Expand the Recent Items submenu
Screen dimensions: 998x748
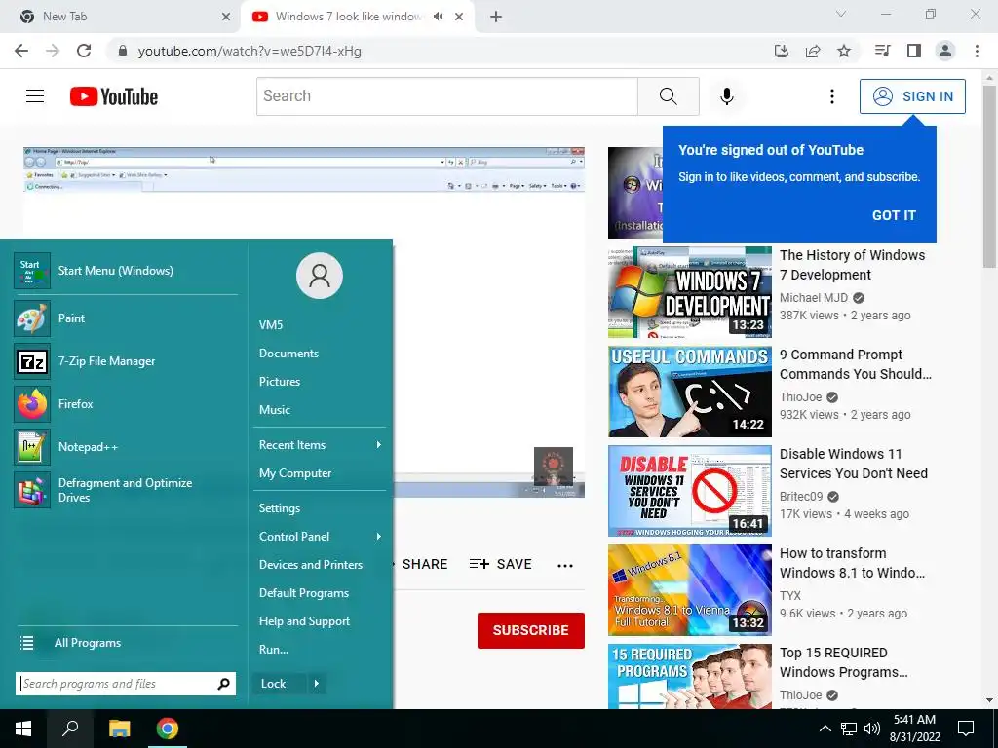pos(379,444)
